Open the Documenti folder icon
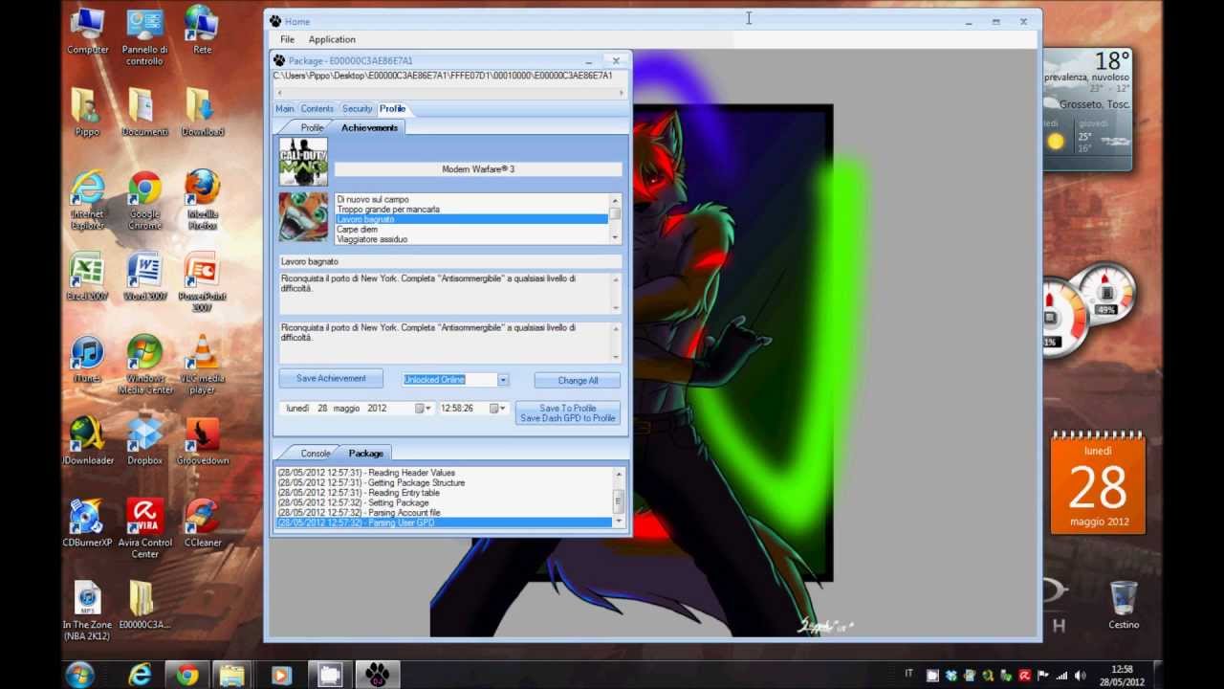Viewport: 1224px width, 689px height. pyautogui.click(x=144, y=112)
